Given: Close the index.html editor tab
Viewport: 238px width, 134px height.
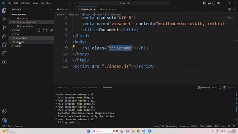Looking at the screenshot, I should [94, 9].
